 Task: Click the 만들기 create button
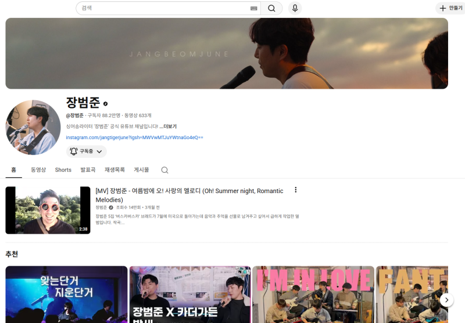point(451,8)
